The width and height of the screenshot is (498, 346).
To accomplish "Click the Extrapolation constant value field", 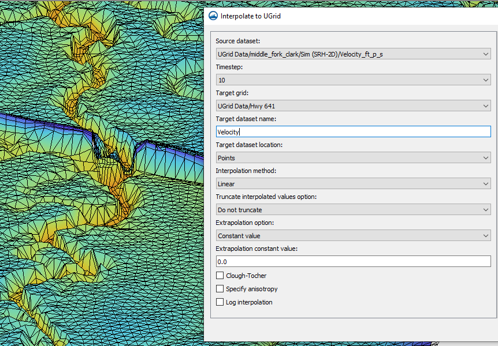I will (x=353, y=261).
